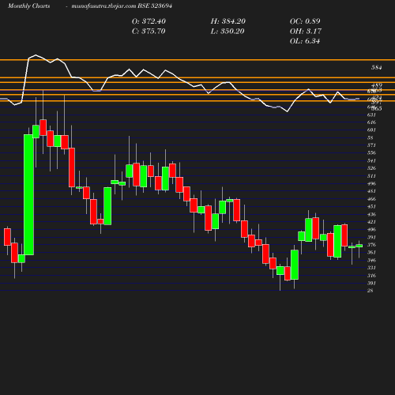The height and width of the screenshot is (395, 395).
Task: Click the '406' price axis label
Action: tap(371, 229)
